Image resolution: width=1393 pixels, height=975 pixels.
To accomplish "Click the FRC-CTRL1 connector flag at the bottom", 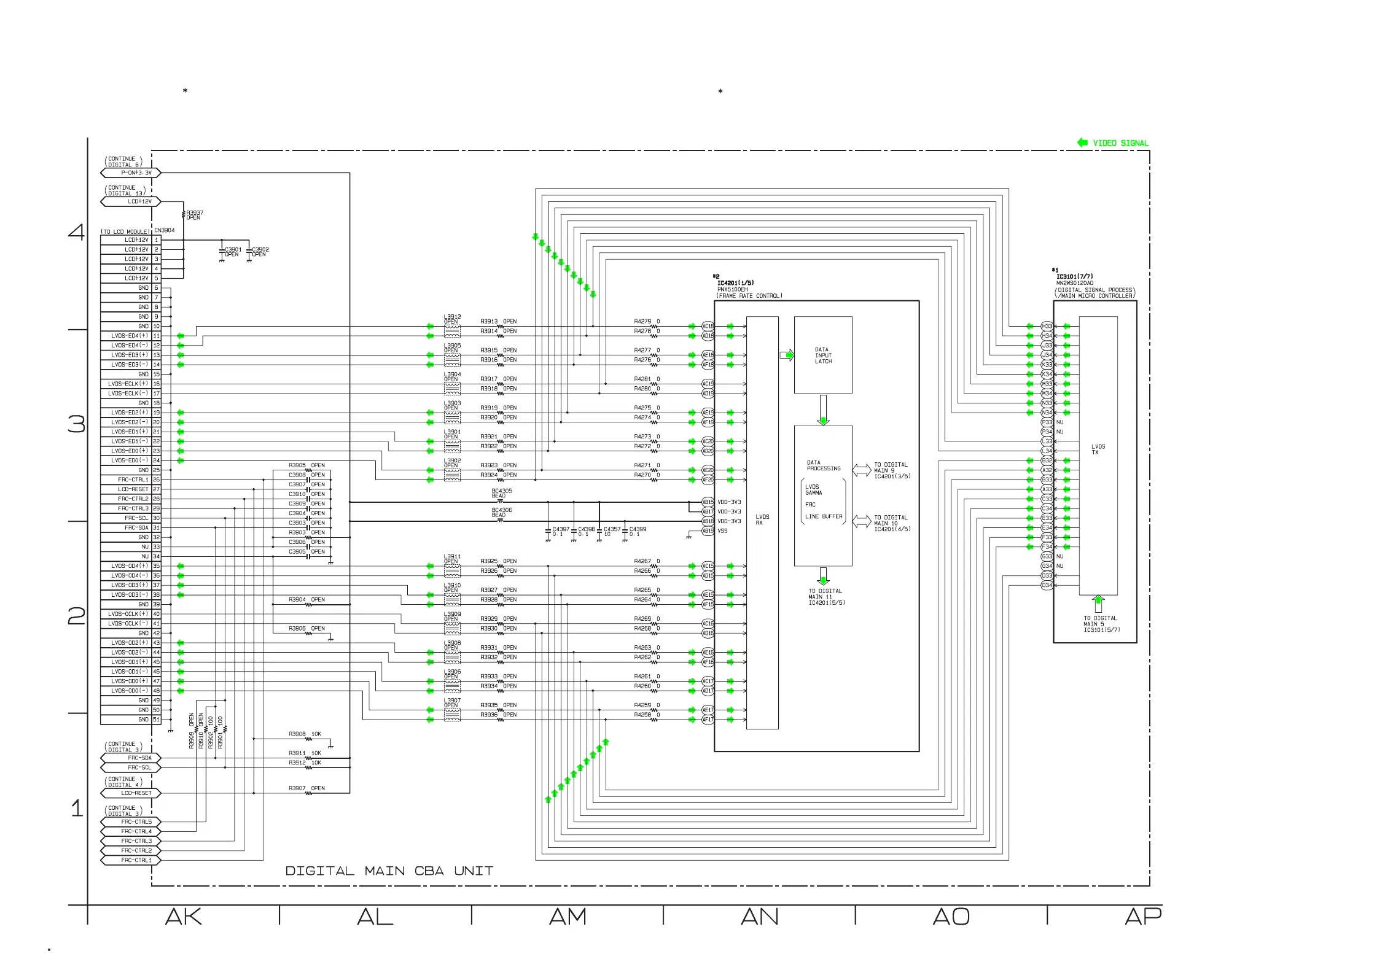I will (130, 860).
